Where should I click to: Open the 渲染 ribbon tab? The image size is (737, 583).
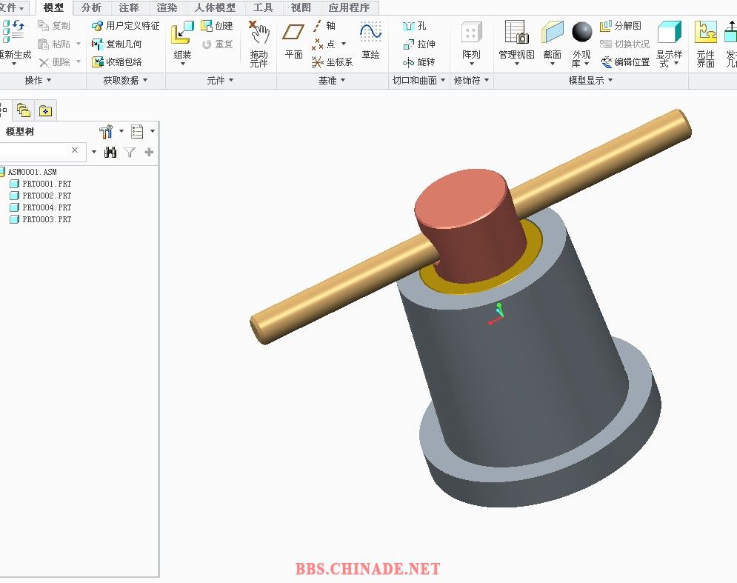(x=167, y=8)
